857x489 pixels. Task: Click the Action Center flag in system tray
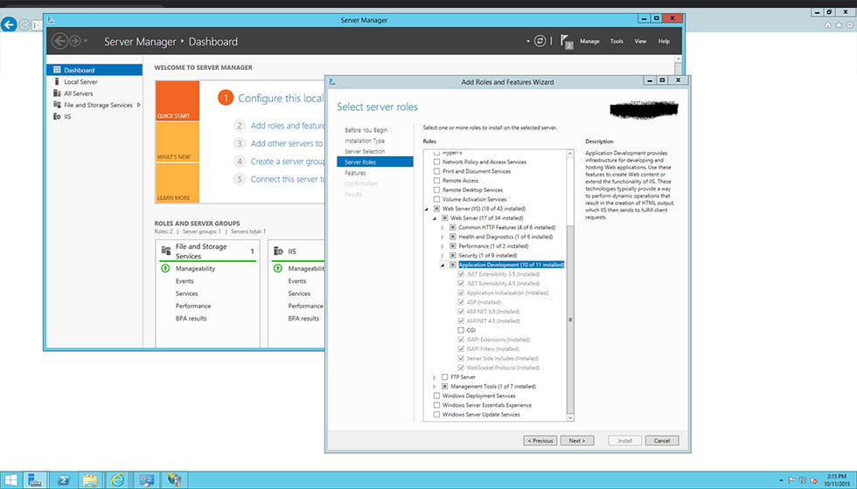click(x=792, y=480)
